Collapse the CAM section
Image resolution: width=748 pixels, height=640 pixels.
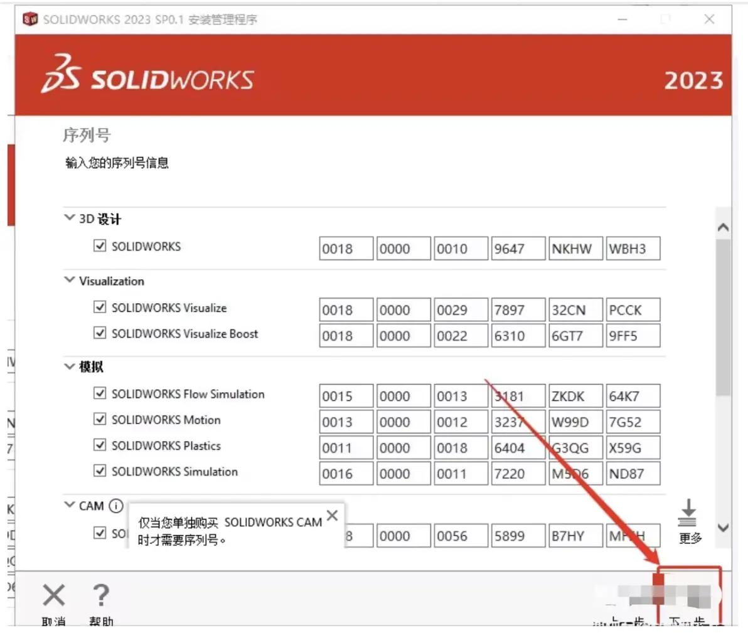click(70, 504)
